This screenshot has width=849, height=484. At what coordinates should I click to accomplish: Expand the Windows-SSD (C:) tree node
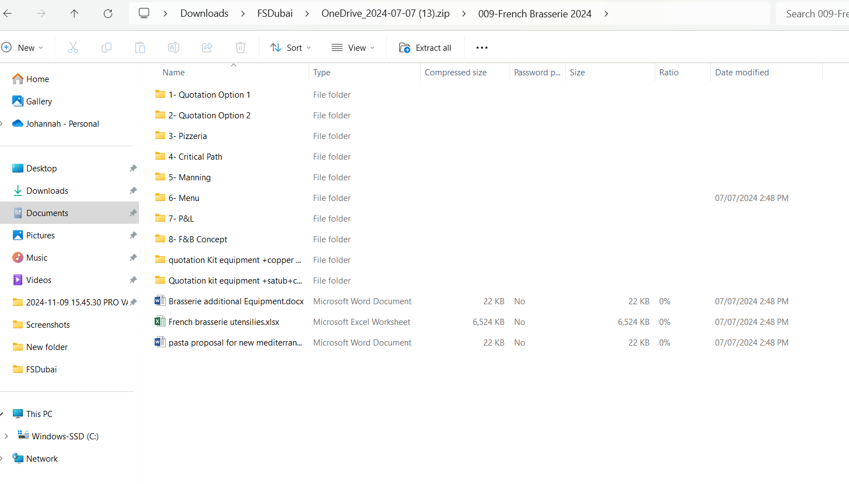click(x=6, y=436)
